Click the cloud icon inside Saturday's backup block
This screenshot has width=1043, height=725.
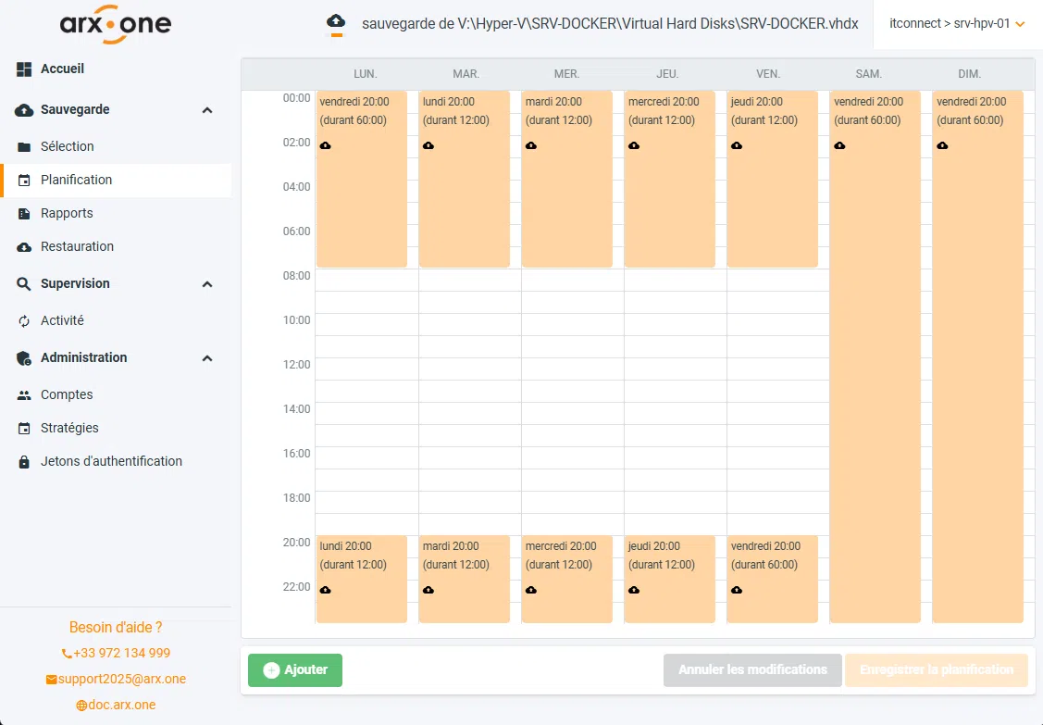coord(839,145)
